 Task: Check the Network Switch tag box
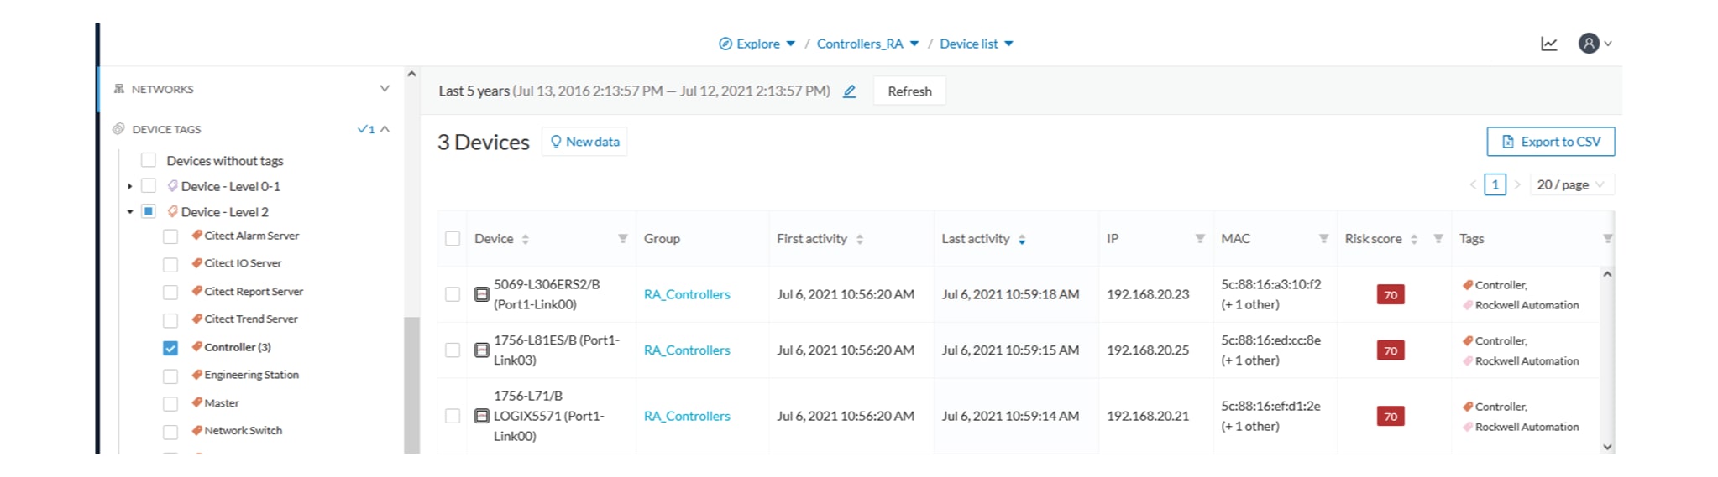170,432
